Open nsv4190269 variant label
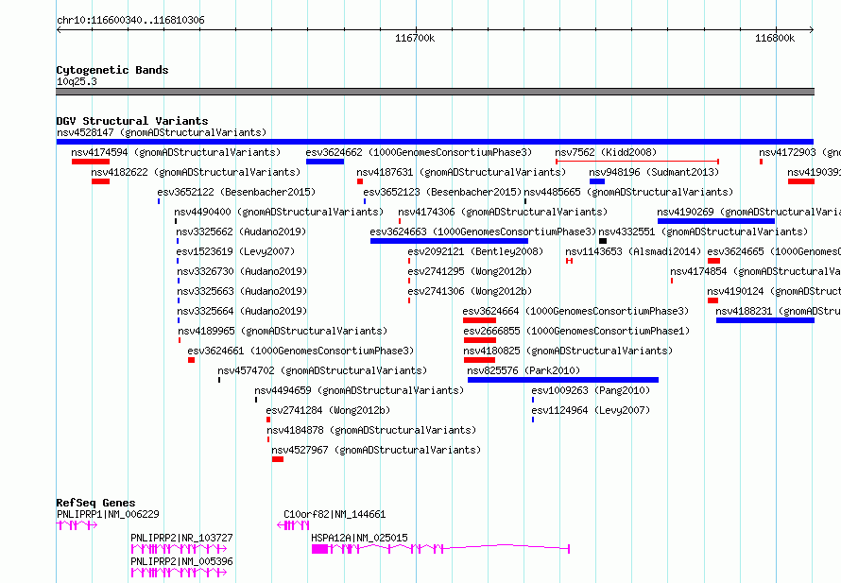 748,212
